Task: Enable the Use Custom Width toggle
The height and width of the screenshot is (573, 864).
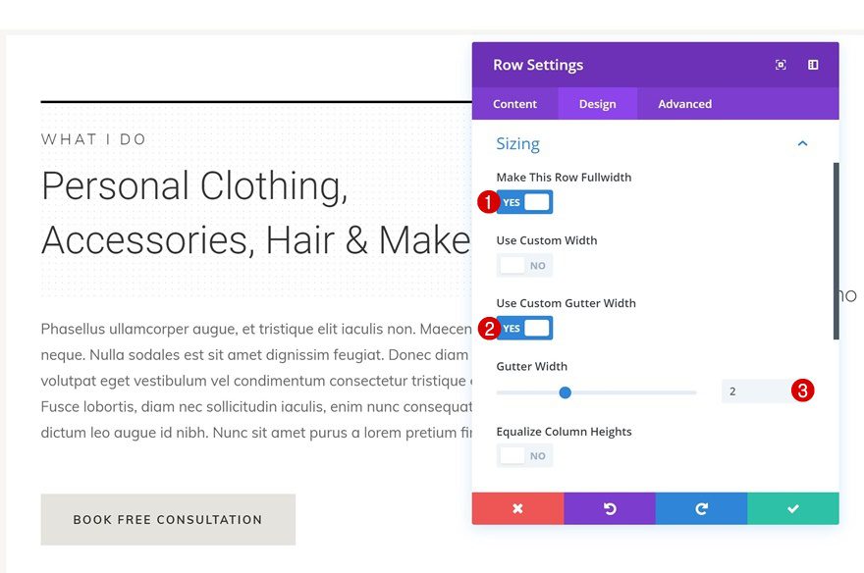Action: click(x=525, y=265)
